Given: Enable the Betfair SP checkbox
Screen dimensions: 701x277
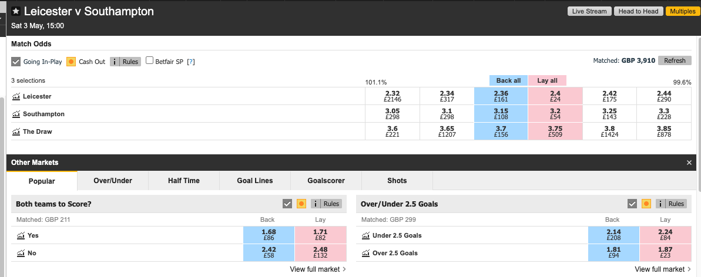Looking at the screenshot, I should pos(150,61).
